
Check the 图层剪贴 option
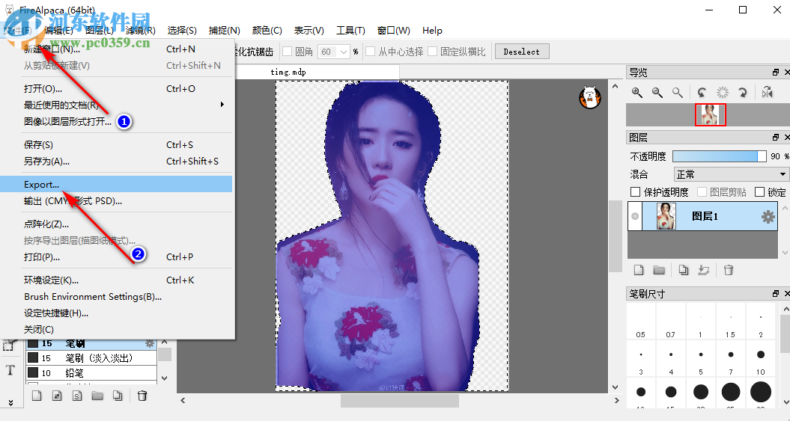click(x=702, y=192)
